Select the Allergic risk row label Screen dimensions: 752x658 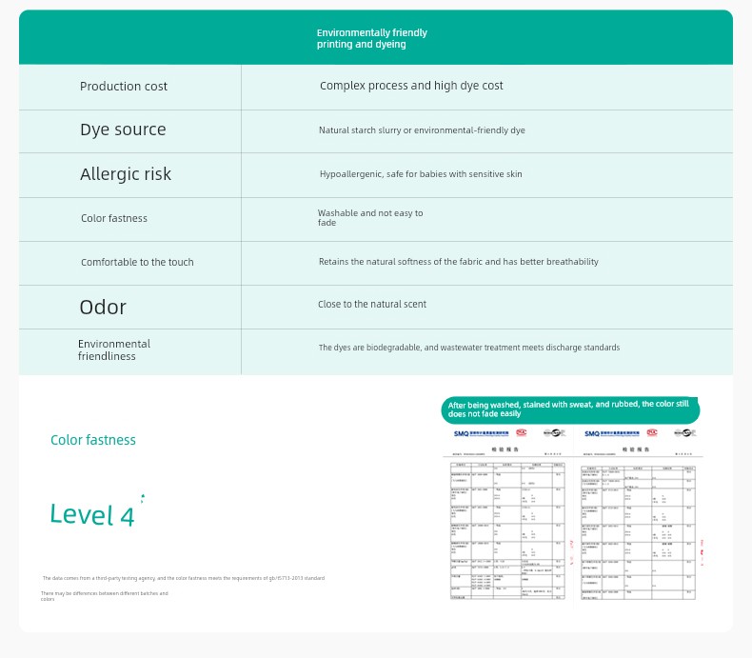pos(125,174)
